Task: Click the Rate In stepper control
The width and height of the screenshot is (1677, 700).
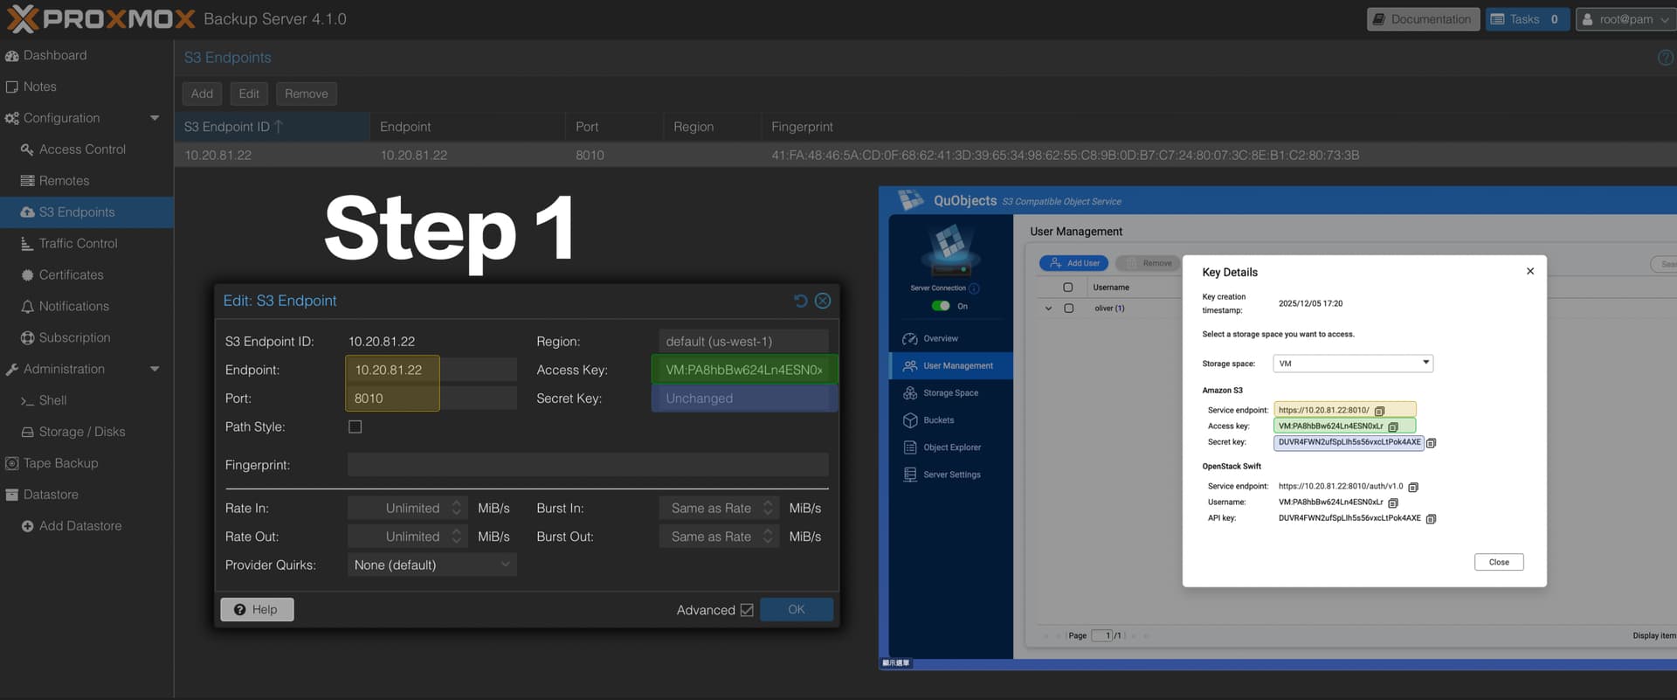Action: 456,509
